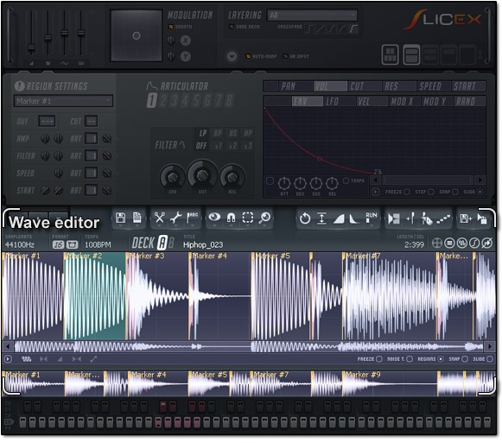Click the circular arrow reverse icon
Screen dimensions: 502x443
[x=304, y=218]
